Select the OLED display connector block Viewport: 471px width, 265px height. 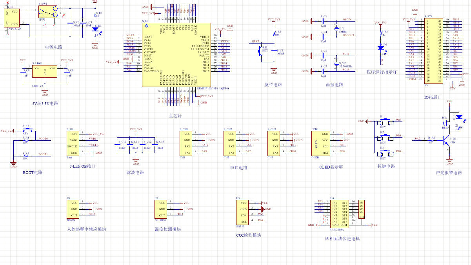[320, 143]
